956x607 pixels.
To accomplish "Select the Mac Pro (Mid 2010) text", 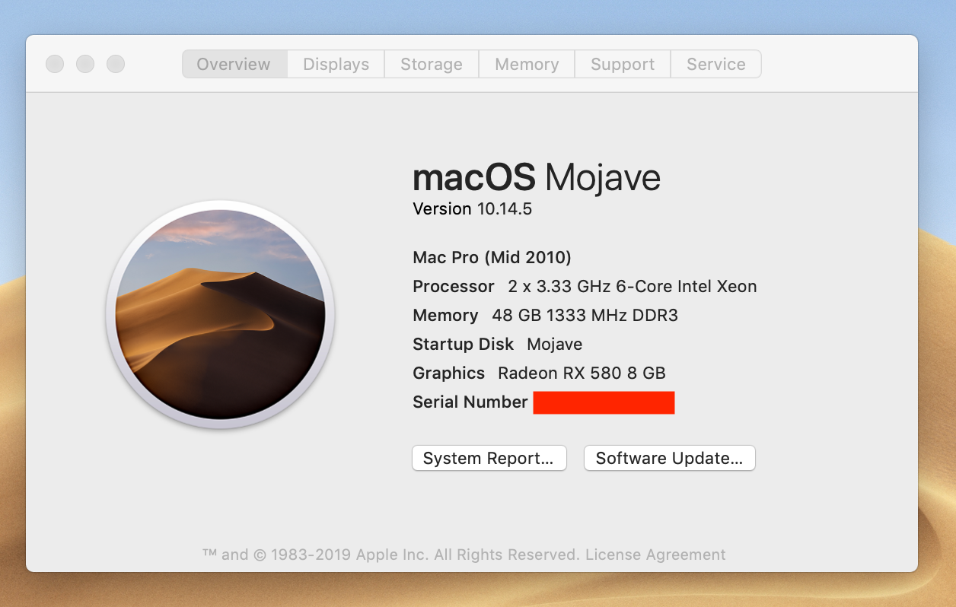I will pyautogui.click(x=492, y=257).
